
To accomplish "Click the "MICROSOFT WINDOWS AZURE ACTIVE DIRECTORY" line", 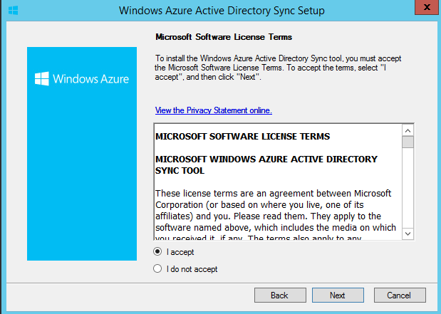I will [x=266, y=159].
